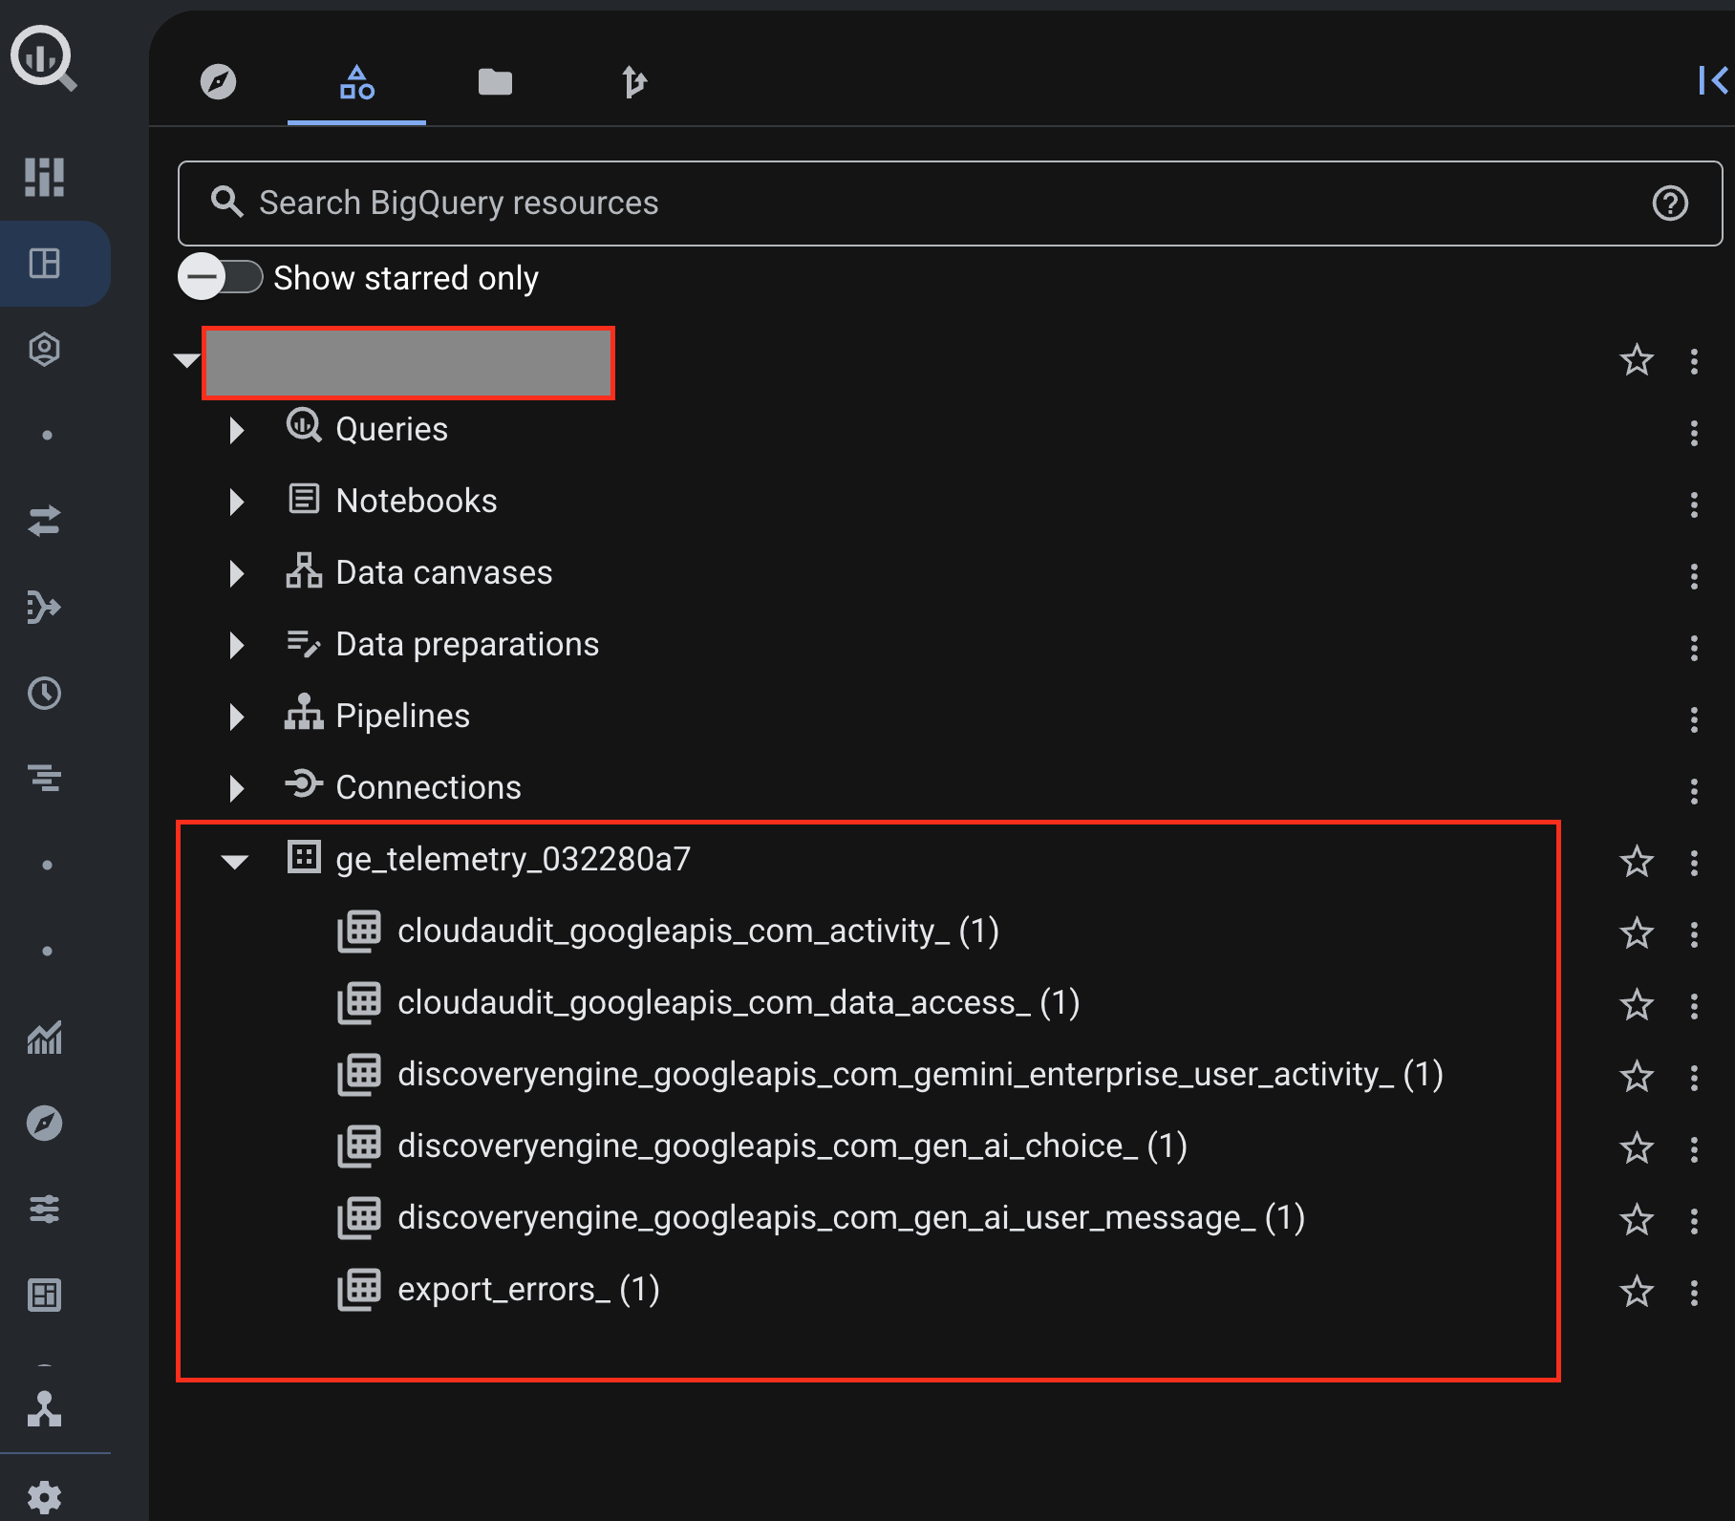Open more actions for gen_ai_choice_

[1694, 1149]
